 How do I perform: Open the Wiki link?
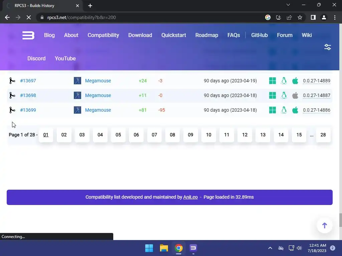pos(307,35)
